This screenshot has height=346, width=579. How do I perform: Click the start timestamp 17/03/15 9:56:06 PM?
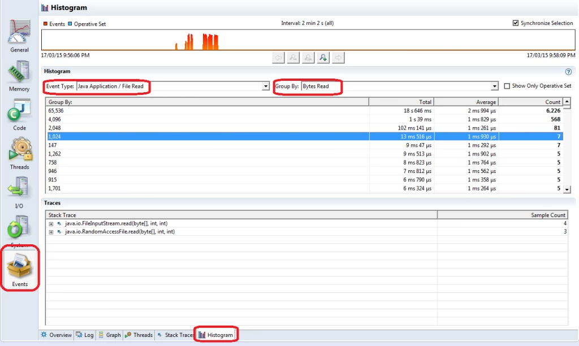pyautogui.click(x=66, y=55)
